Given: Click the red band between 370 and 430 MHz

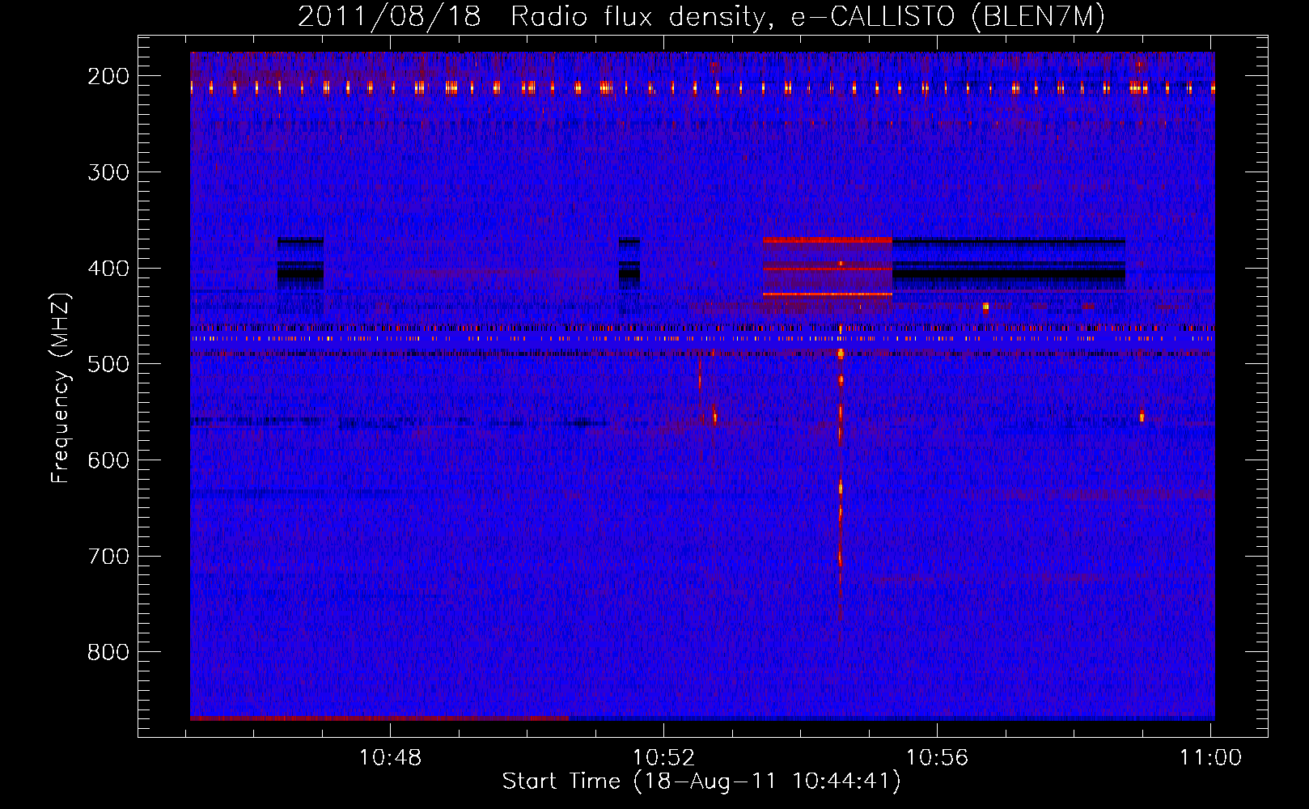Looking at the screenshot, I should [x=828, y=267].
